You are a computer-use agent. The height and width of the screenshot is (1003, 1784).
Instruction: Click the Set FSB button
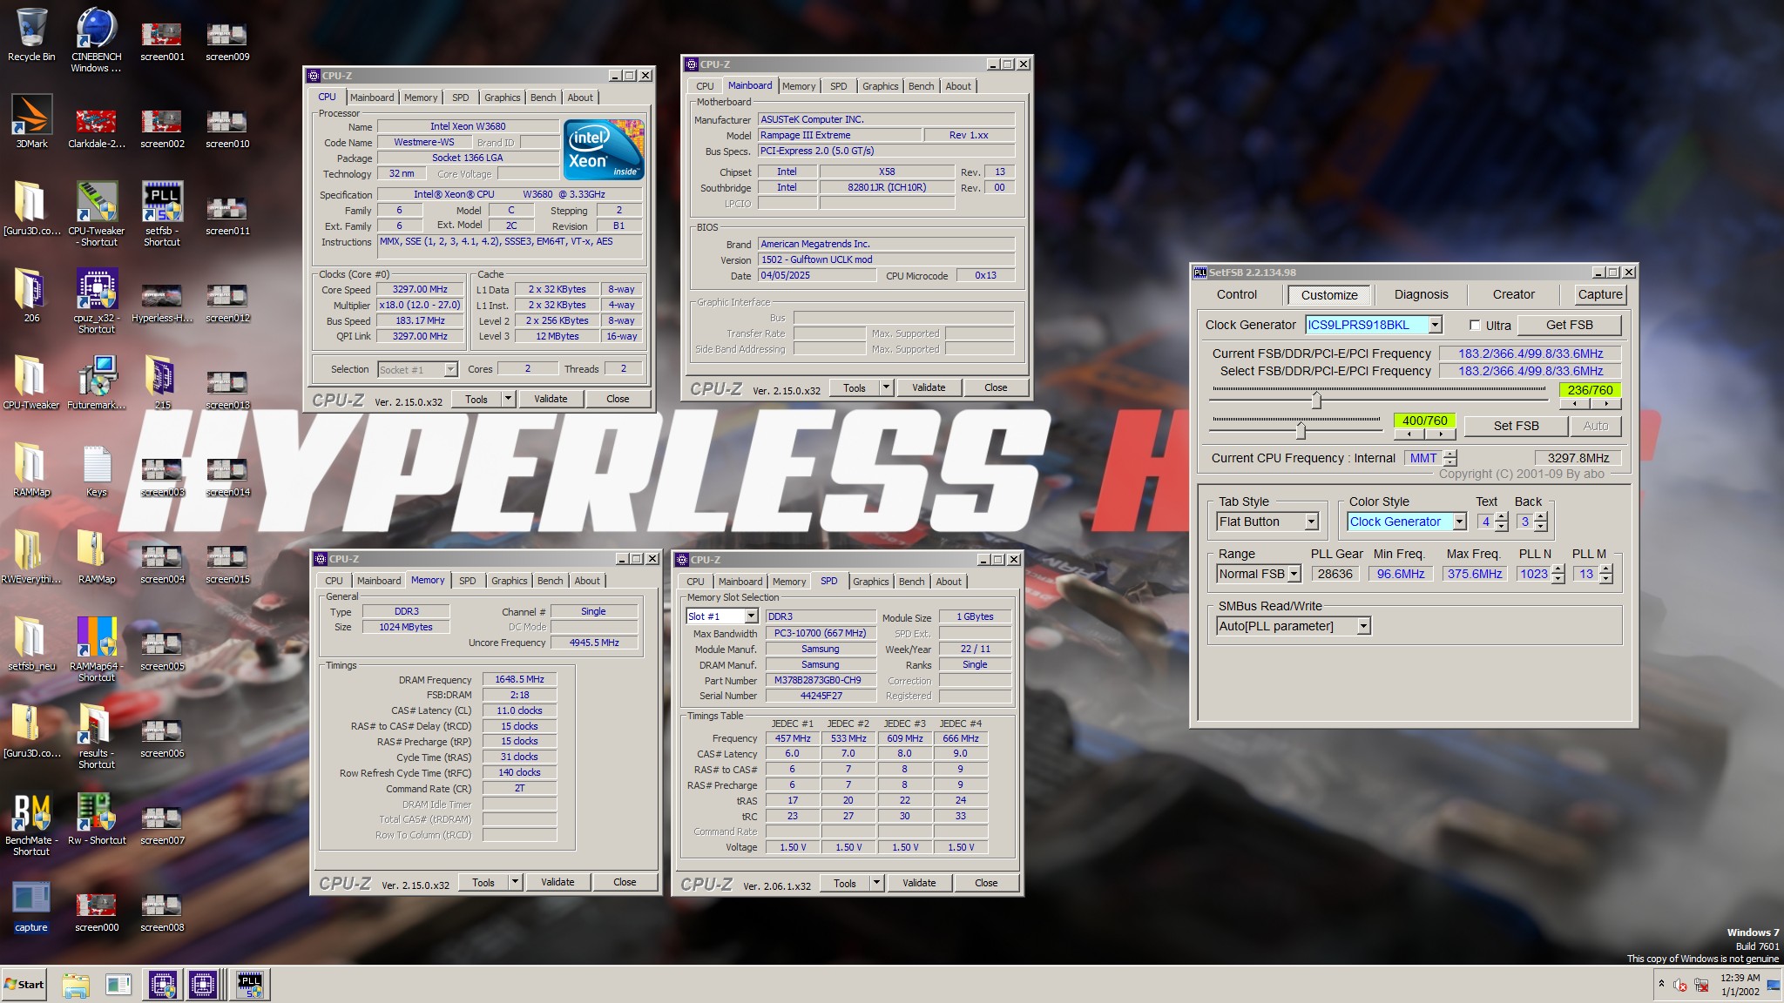(1516, 426)
